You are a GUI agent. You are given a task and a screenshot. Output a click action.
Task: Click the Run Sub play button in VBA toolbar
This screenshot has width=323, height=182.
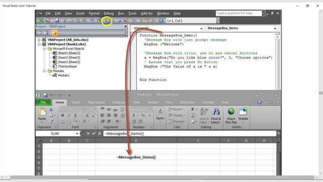107,21
